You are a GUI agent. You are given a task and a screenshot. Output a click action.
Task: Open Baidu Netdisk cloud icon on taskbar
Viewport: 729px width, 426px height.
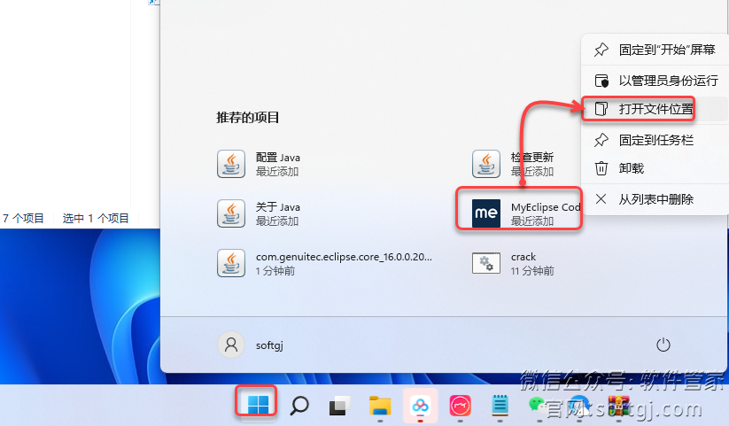pyautogui.click(x=420, y=406)
